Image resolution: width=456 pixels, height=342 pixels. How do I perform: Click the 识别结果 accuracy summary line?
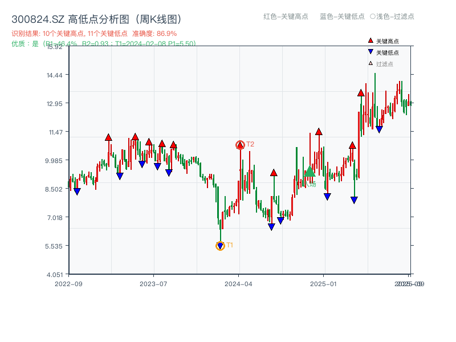94,34
